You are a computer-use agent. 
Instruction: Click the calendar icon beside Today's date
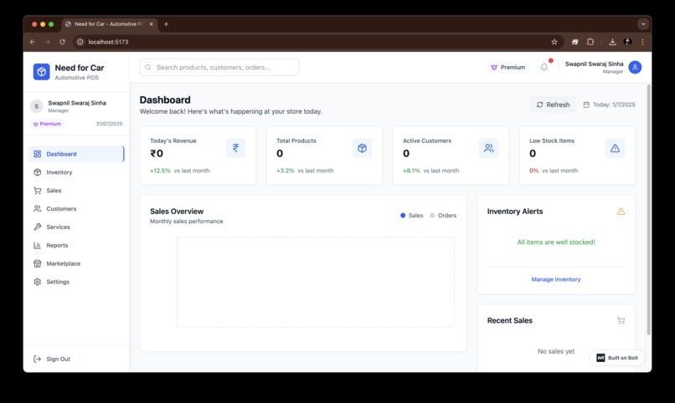tap(586, 105)
